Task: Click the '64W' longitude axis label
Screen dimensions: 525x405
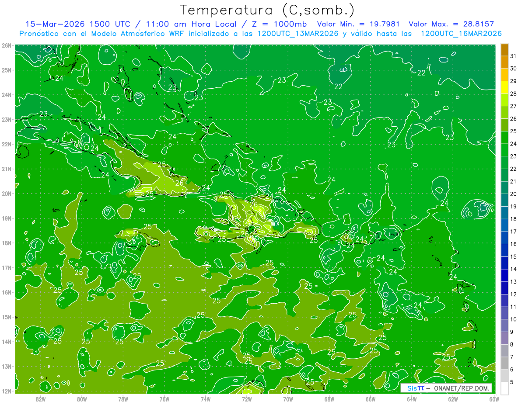Action: [412, 399]
